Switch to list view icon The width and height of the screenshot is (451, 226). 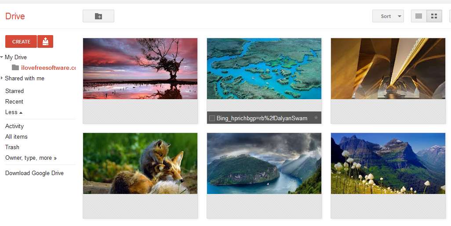point(419,16)
